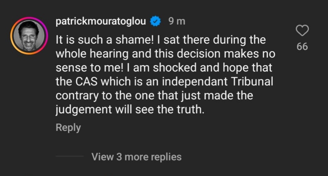Click the 9 m timestamp

pyautogui.click(x=177, y=22)
